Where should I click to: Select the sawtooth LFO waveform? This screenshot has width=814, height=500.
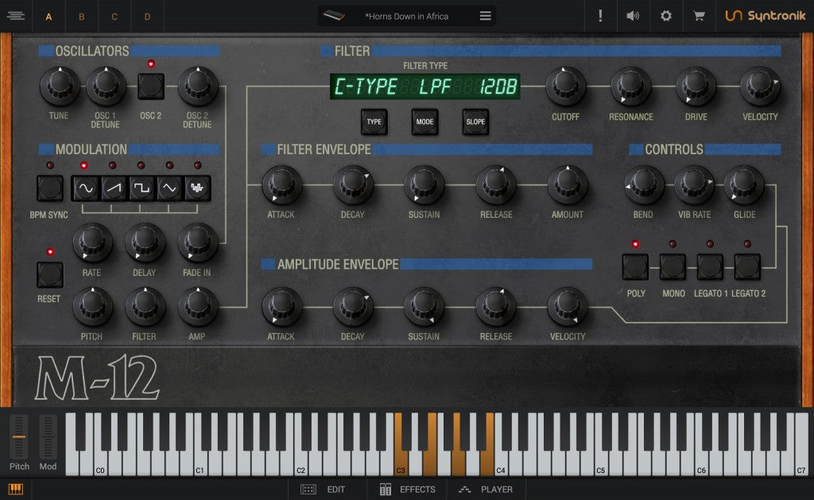tap(112, 187)
